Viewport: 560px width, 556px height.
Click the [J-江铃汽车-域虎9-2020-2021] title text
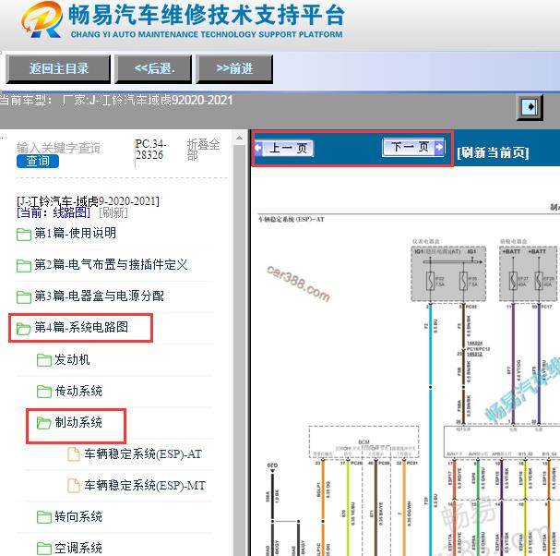(88, 201)
